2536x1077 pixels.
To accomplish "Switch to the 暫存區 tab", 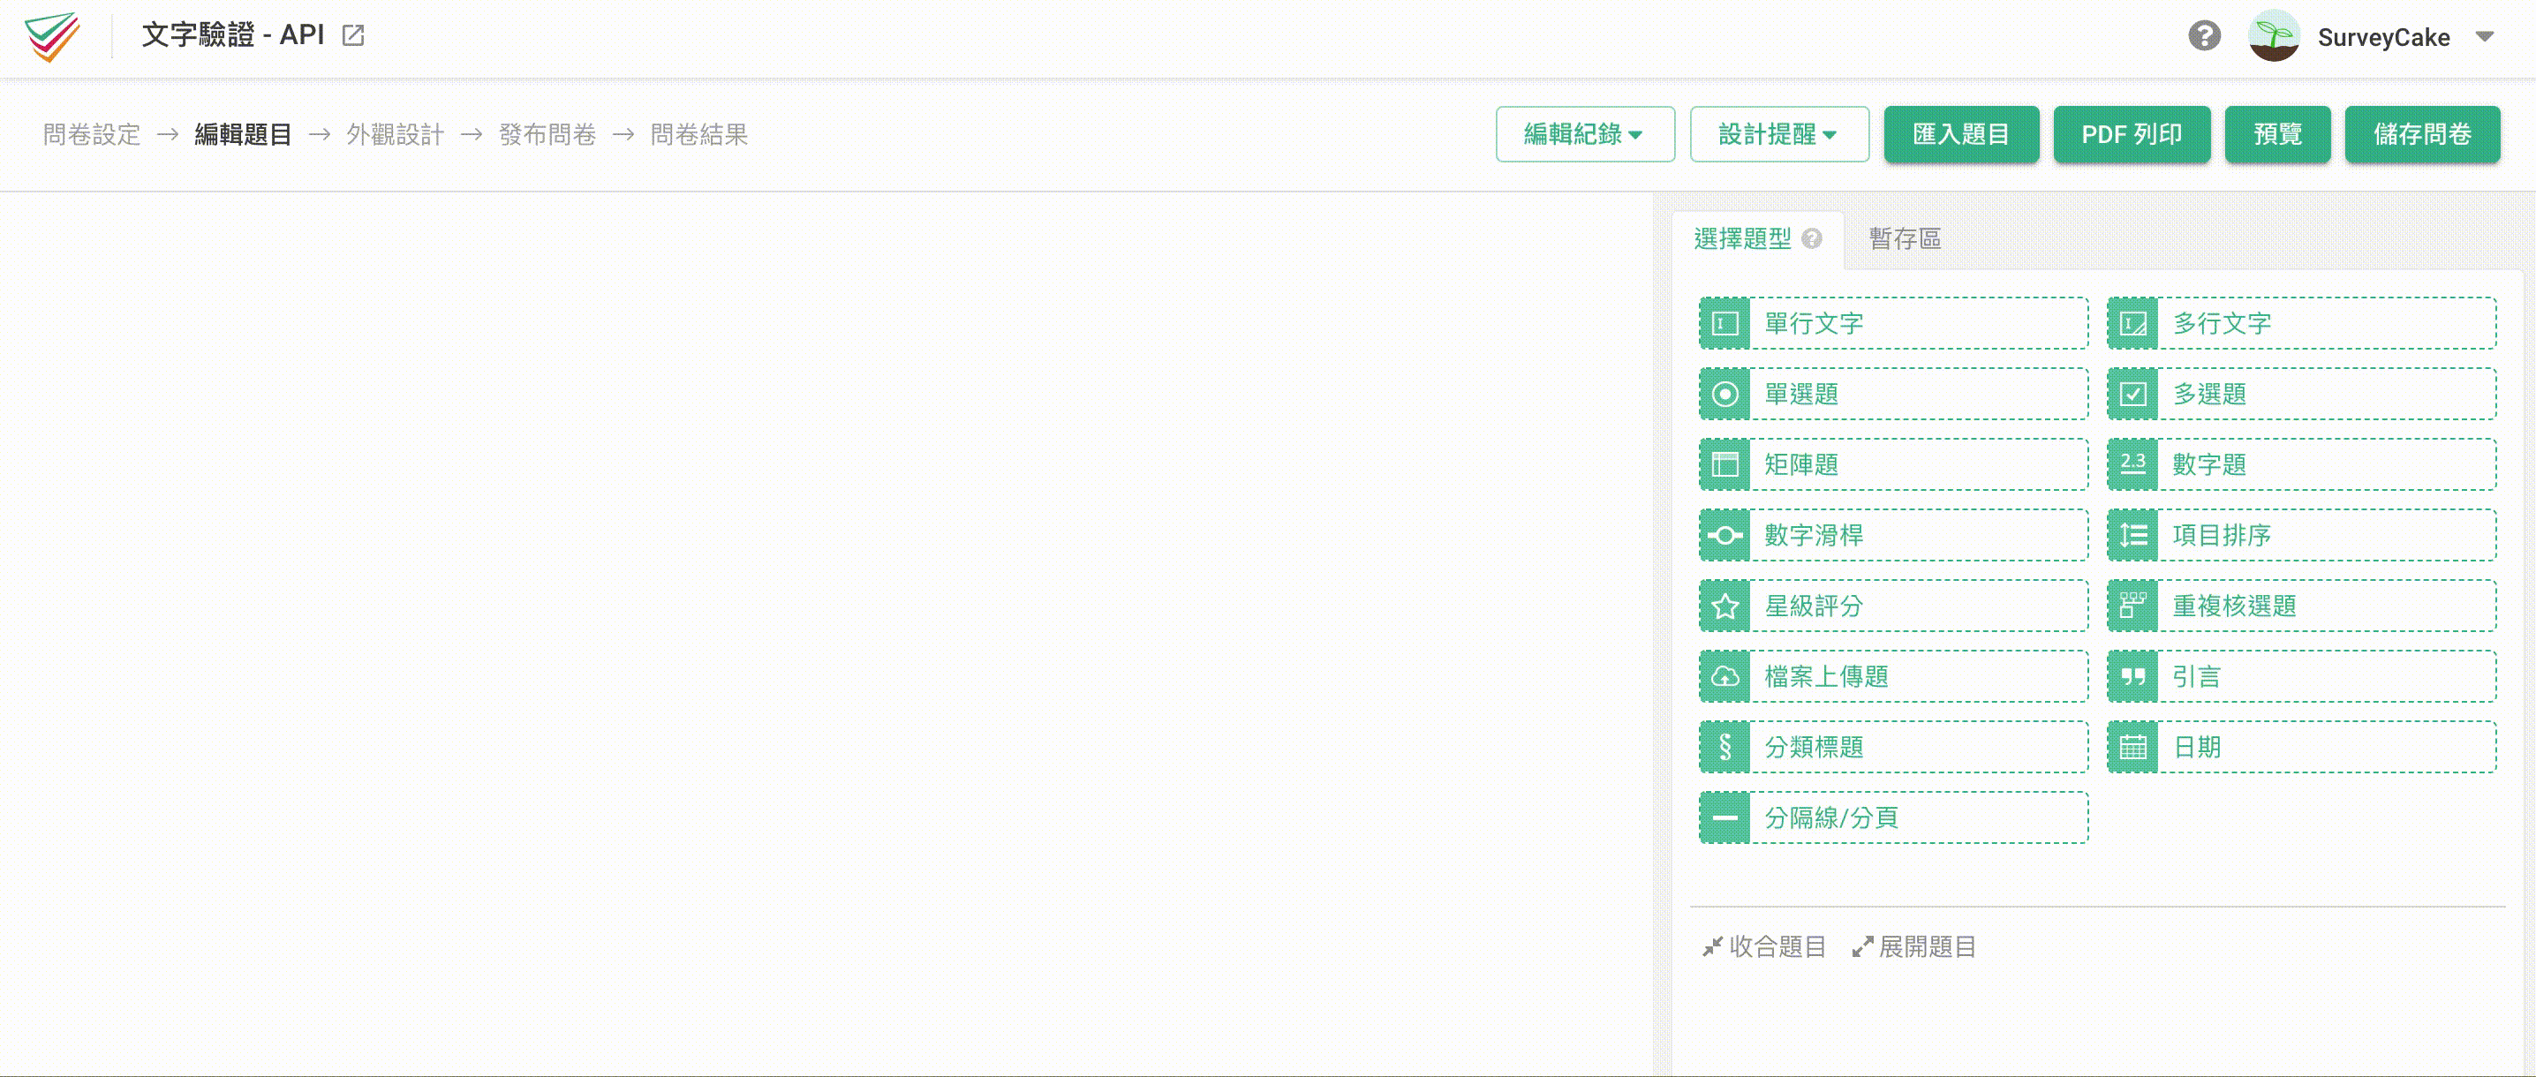I will [x=1905, y=239].
